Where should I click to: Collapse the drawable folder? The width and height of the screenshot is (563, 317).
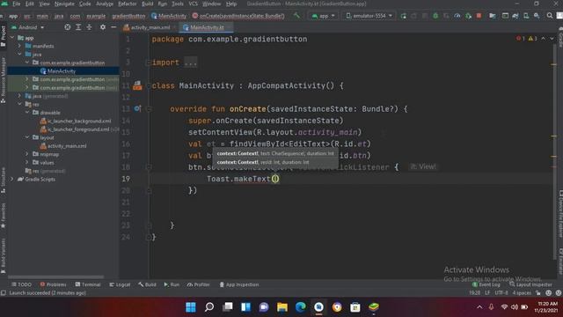[x=27, y=113]
